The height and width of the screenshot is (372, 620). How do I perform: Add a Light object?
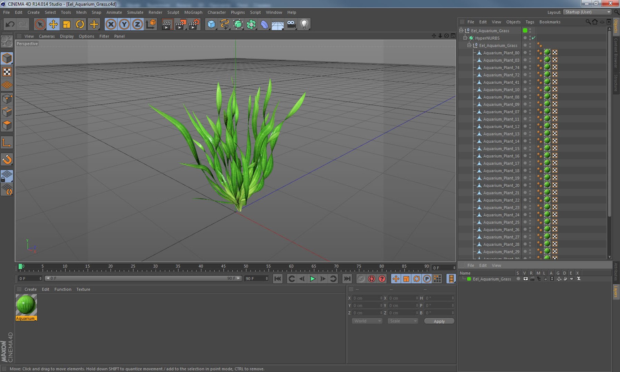coord(304,24)
